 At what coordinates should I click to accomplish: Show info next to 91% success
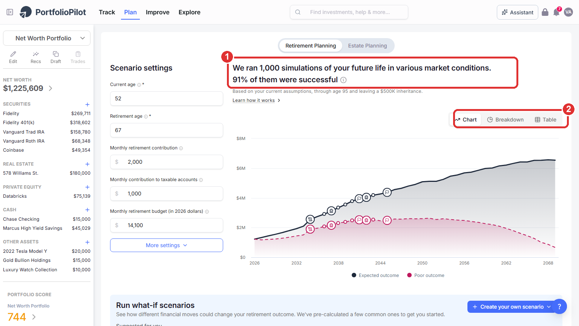tap(343, 80)
